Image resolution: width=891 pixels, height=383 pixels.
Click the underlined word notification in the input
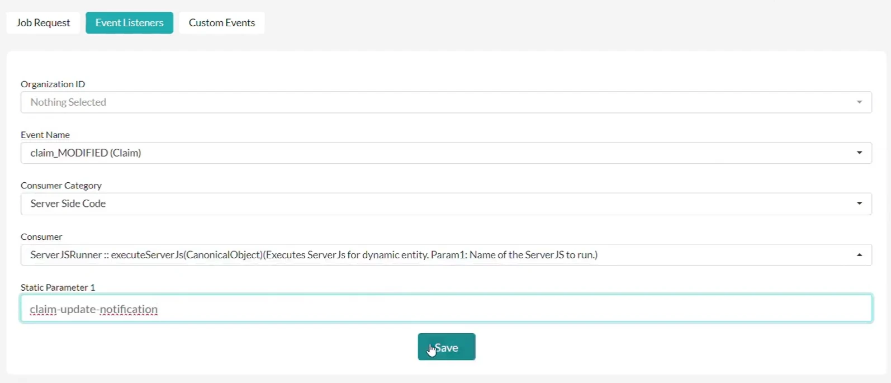point(129,309)
